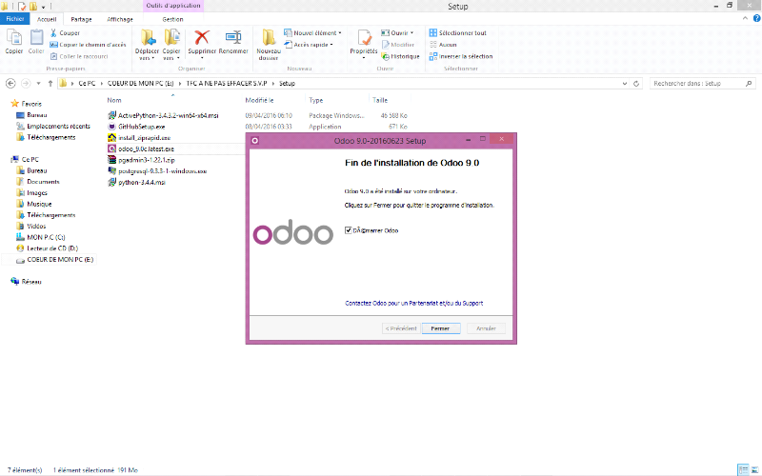This screenshot has width=762, height=476.
Task: Create a Nouveau dossier
Action: click(269, 44)
